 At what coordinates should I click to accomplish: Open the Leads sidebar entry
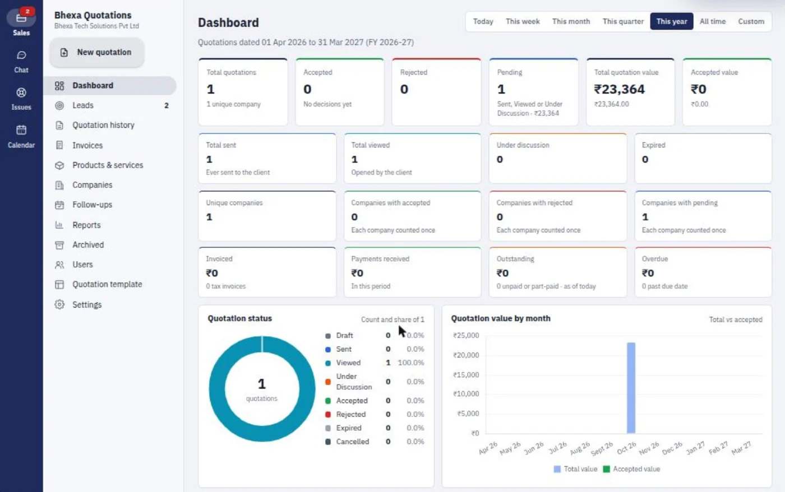110,105
